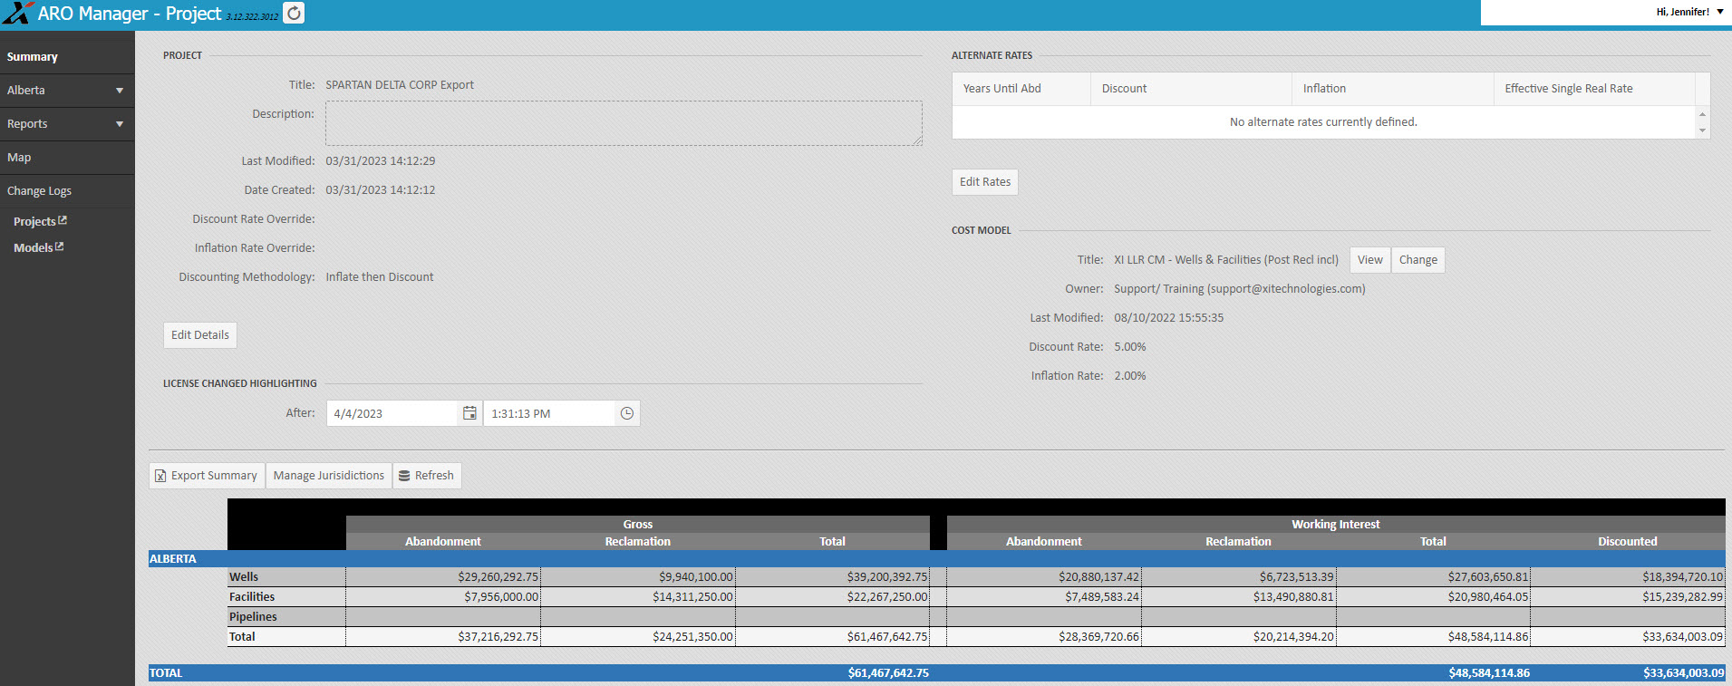
Task: Click Facilities discounted value $15,239,282.99
Action: pos(1682,597)
